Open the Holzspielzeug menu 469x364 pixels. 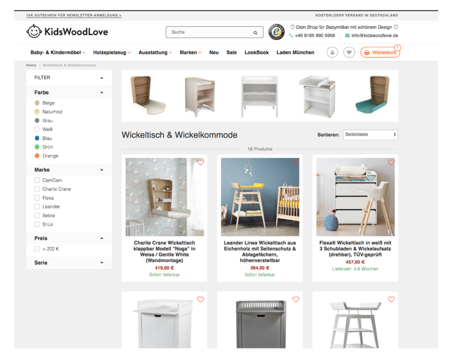coord(112,52)
